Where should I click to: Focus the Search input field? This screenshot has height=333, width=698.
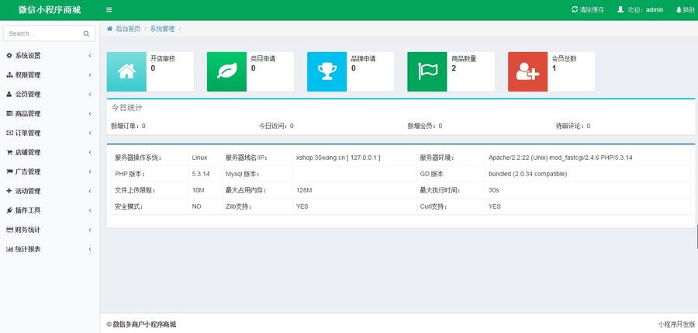(43, 33)
